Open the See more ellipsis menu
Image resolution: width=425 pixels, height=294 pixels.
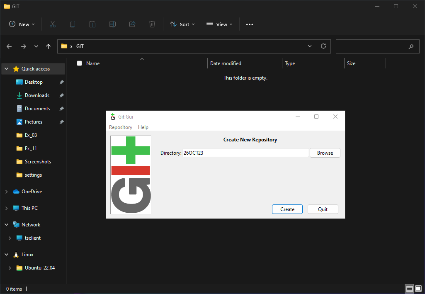click(249, 24)
